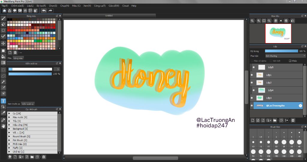Open the Tệp(F) menu

pyautogui.click(x=5, y=6)
